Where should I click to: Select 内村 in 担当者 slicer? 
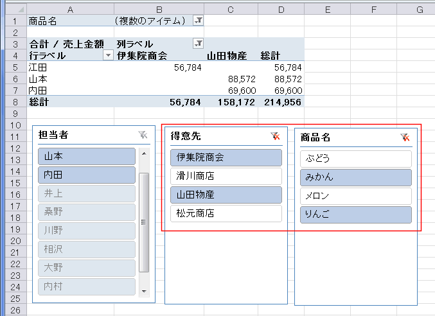pos(87,286)
